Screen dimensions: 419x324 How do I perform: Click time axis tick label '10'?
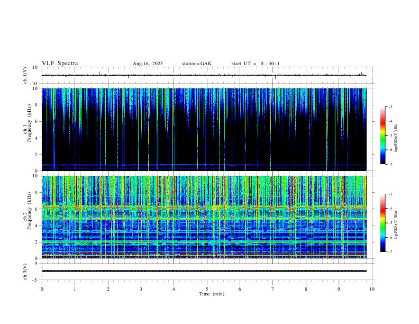coord(372,289)
